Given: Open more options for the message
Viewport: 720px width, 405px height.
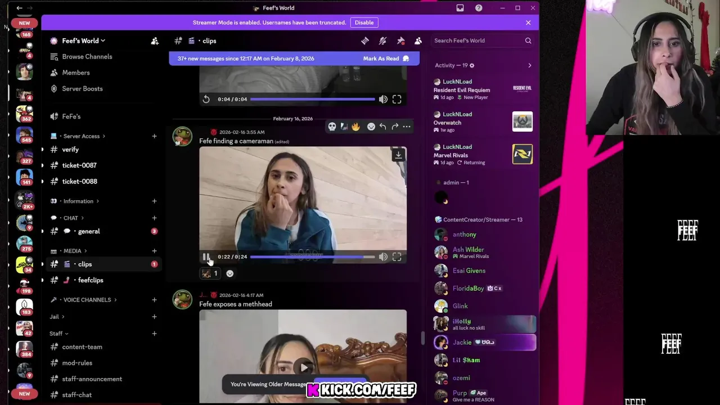Looking at the screenshot, I should [406, 127].
